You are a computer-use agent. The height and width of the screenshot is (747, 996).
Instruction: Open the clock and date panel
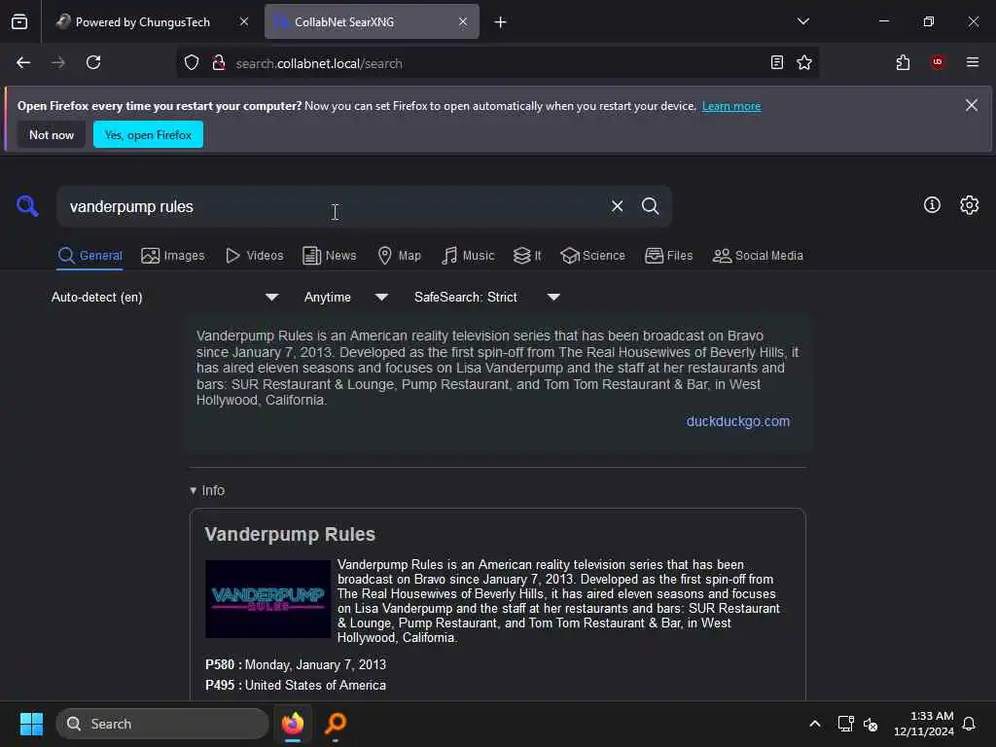[924, 724]
